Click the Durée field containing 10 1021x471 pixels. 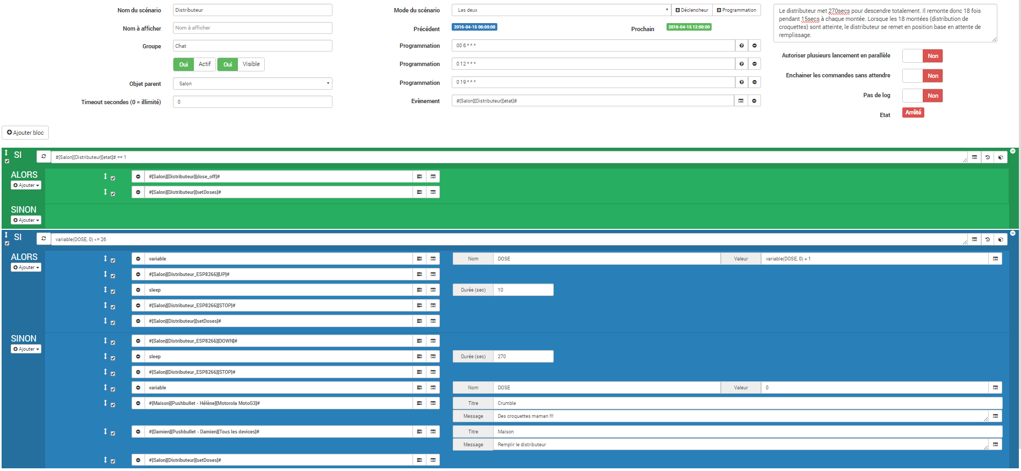click(x=523, y=290)
